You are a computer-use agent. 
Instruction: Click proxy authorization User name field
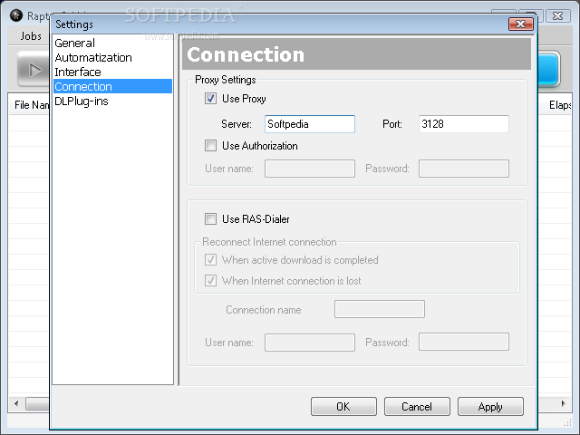point(310,169)
